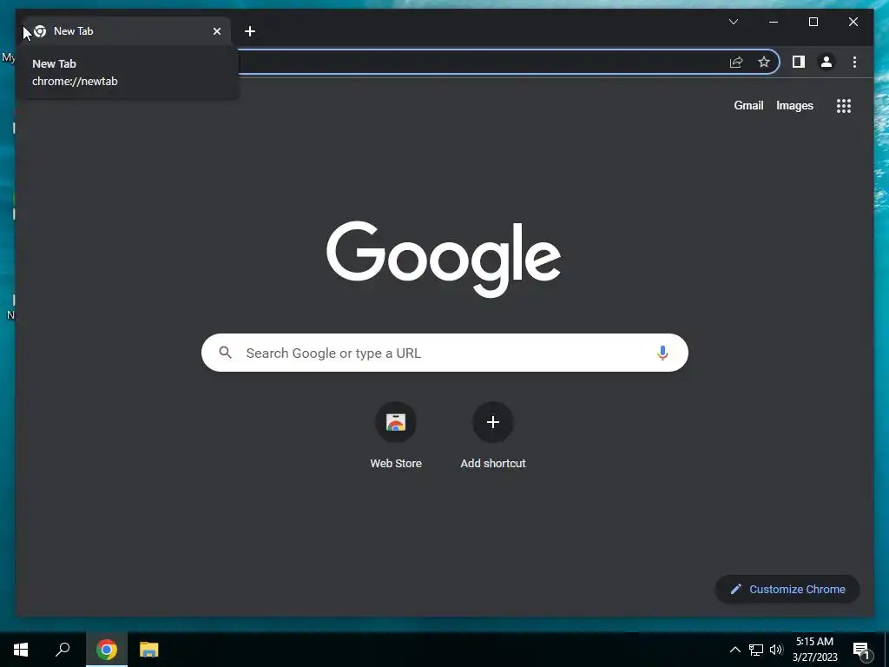Toggle the Chrome side panel
The image size is (889, 667).
tap(799, 62)
